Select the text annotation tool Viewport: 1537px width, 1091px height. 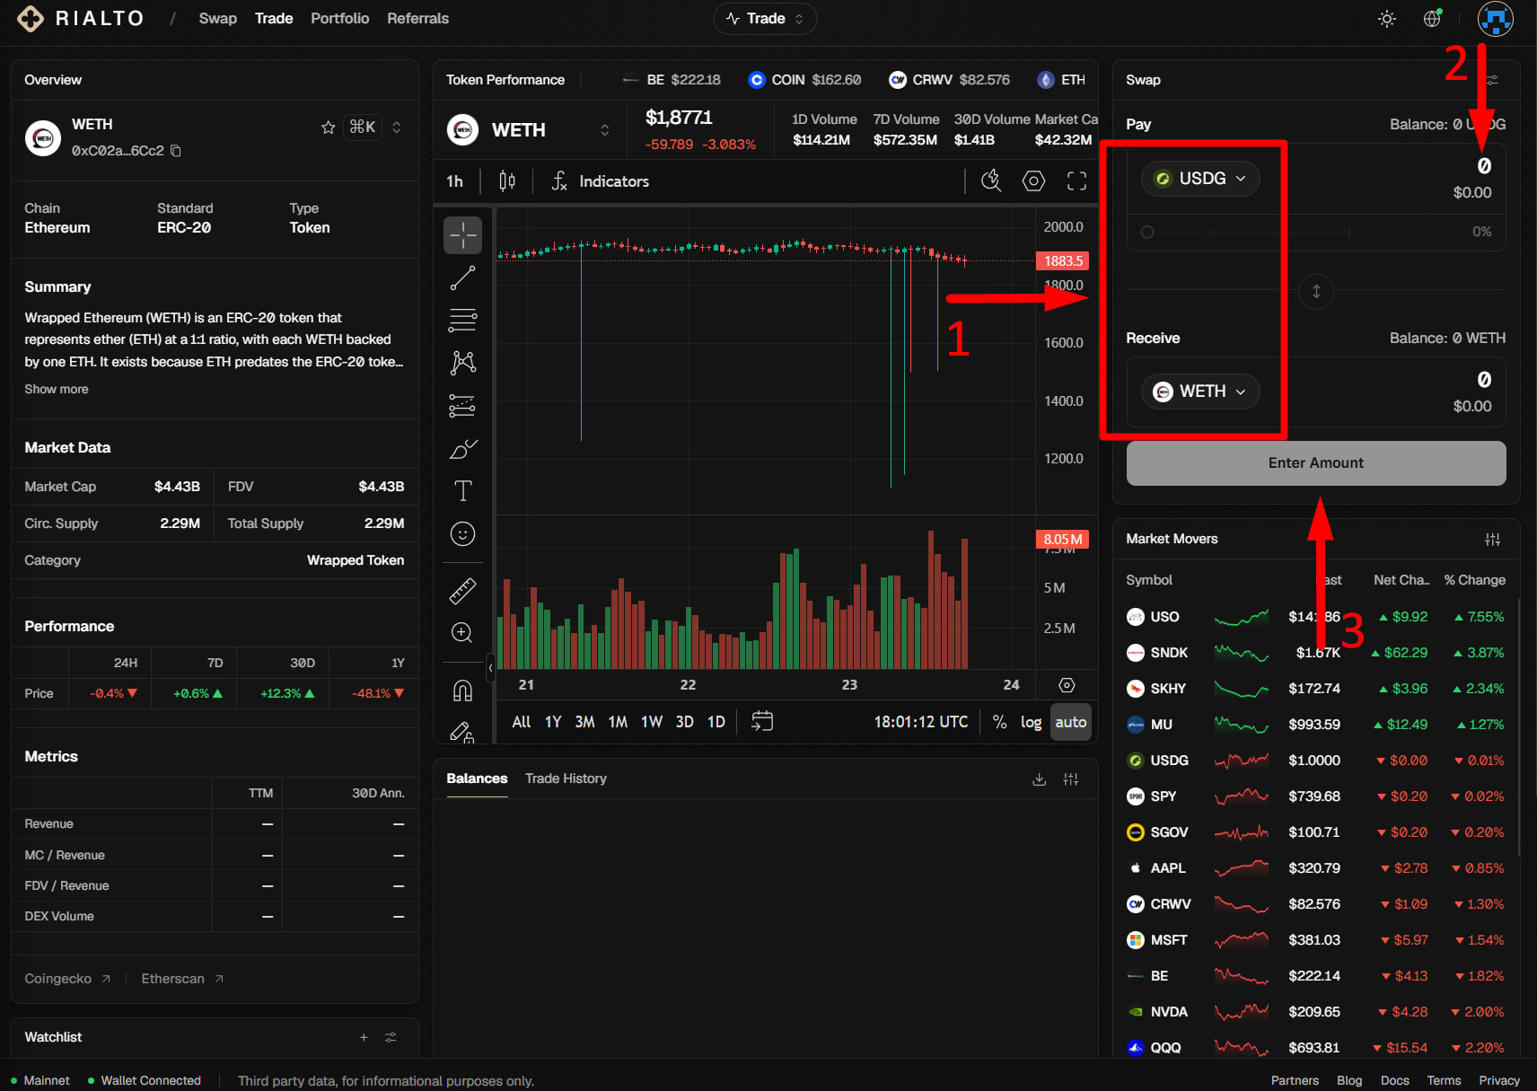pyautogui.click(x=462, y=491)
